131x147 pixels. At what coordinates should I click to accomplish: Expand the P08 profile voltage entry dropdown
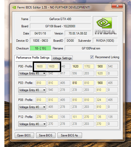pos(32,107)
